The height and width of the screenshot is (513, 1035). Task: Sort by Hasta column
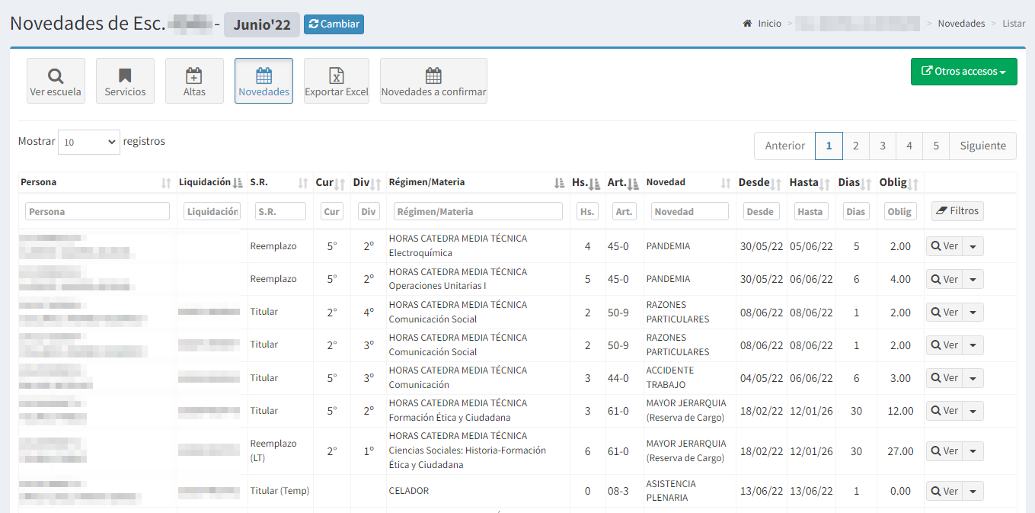[x=810, y=182]
